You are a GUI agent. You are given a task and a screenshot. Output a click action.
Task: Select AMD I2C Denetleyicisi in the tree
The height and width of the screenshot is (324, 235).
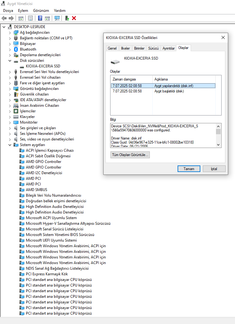tap(44, 173)
